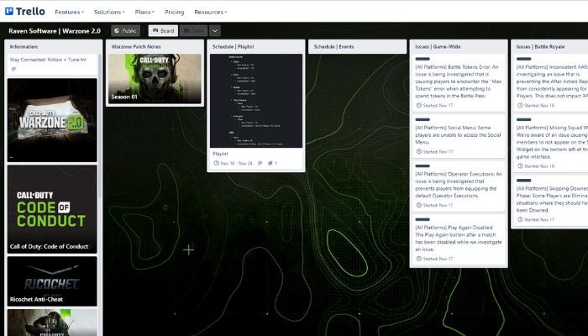
Task: Open the Ricochet Anti-Cheat card
Action: pyautogui.click(x=52, y=281)
